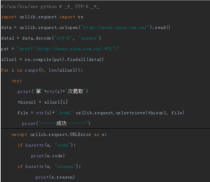Click 'urllib.request.urlretrieve(thisurl, file)' text

130,113
